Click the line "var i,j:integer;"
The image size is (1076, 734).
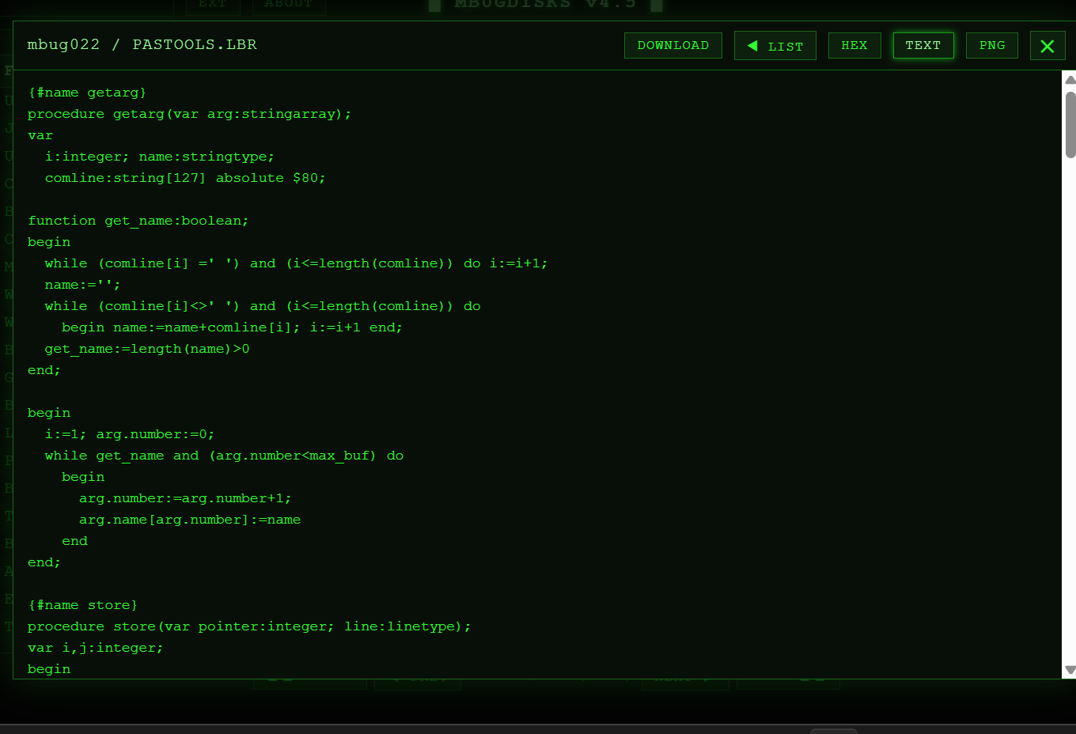tap(96, 648)
